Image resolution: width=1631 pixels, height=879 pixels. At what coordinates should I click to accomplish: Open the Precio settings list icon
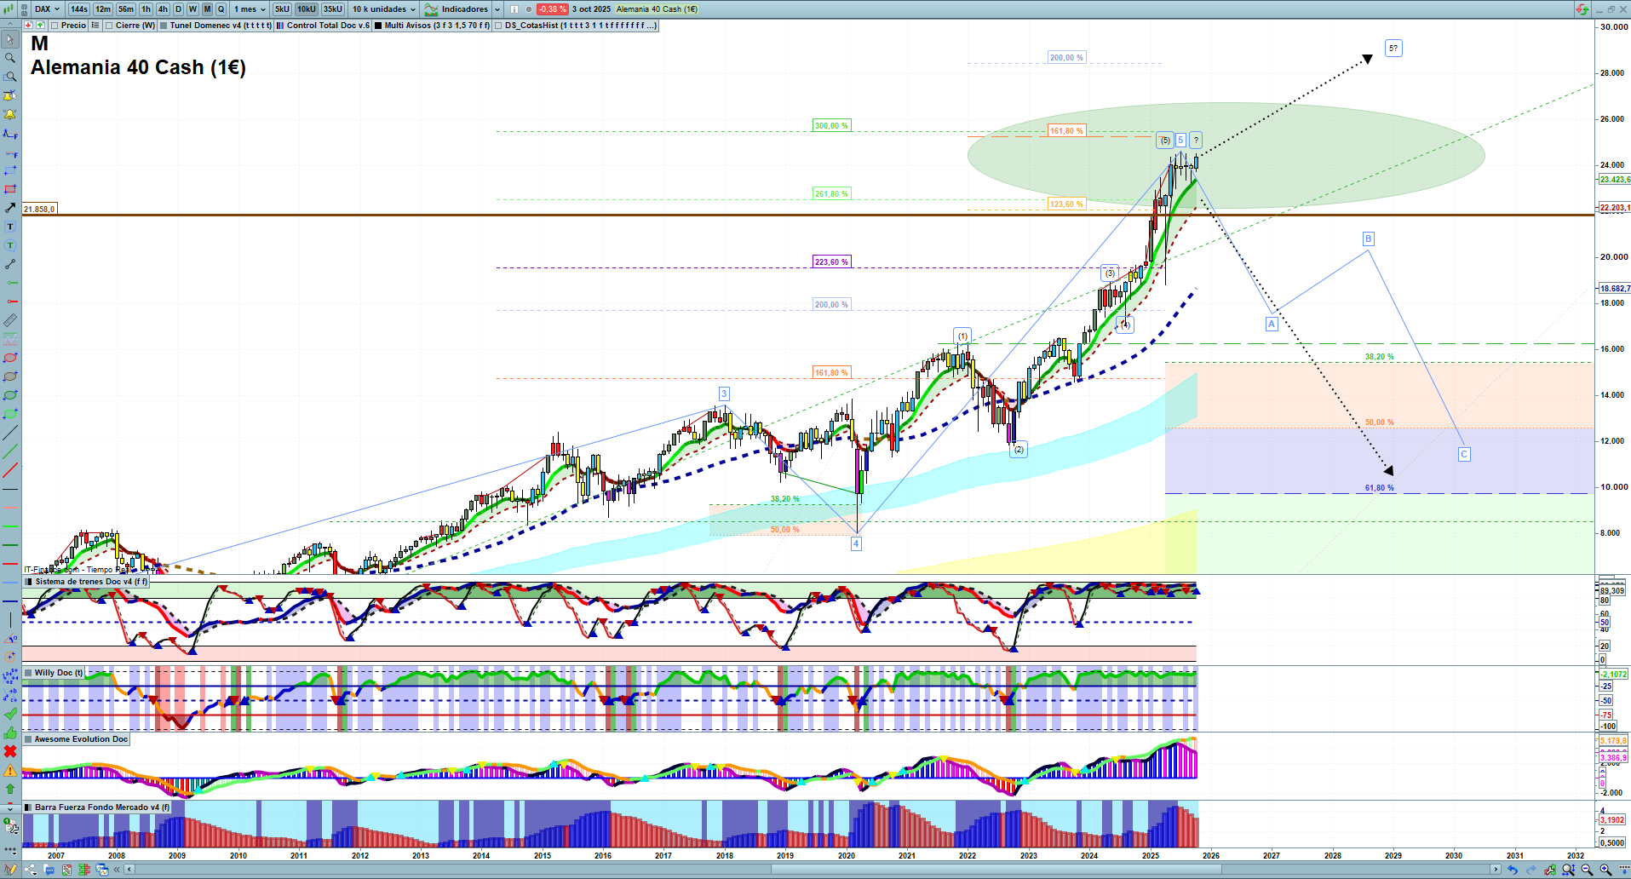click(95, 26)
